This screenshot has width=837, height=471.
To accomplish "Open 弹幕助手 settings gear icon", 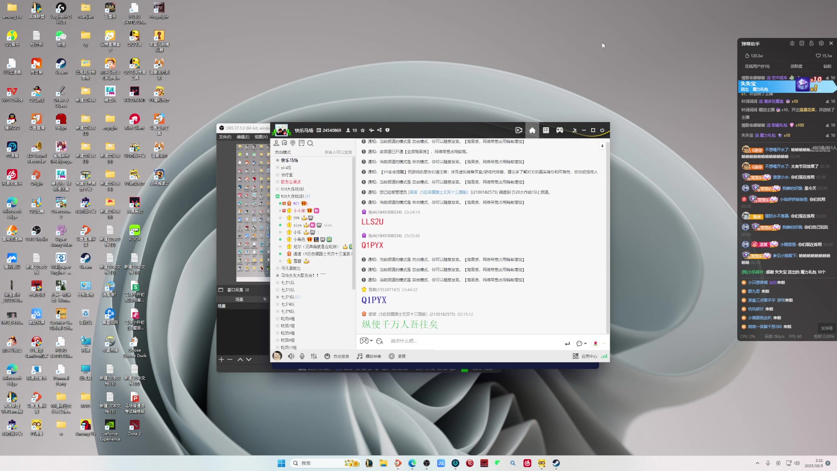I will pyautogui.click(x=821, y=44).
